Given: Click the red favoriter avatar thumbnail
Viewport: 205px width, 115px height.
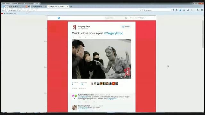Looking at the screenshot, I should point(113,83).
